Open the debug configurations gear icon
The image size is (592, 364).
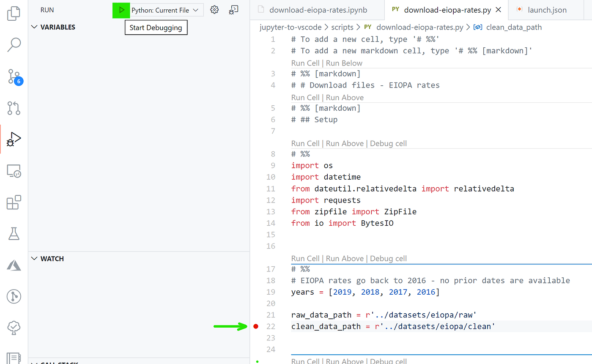pyautogui.click(x=214, y=9)
